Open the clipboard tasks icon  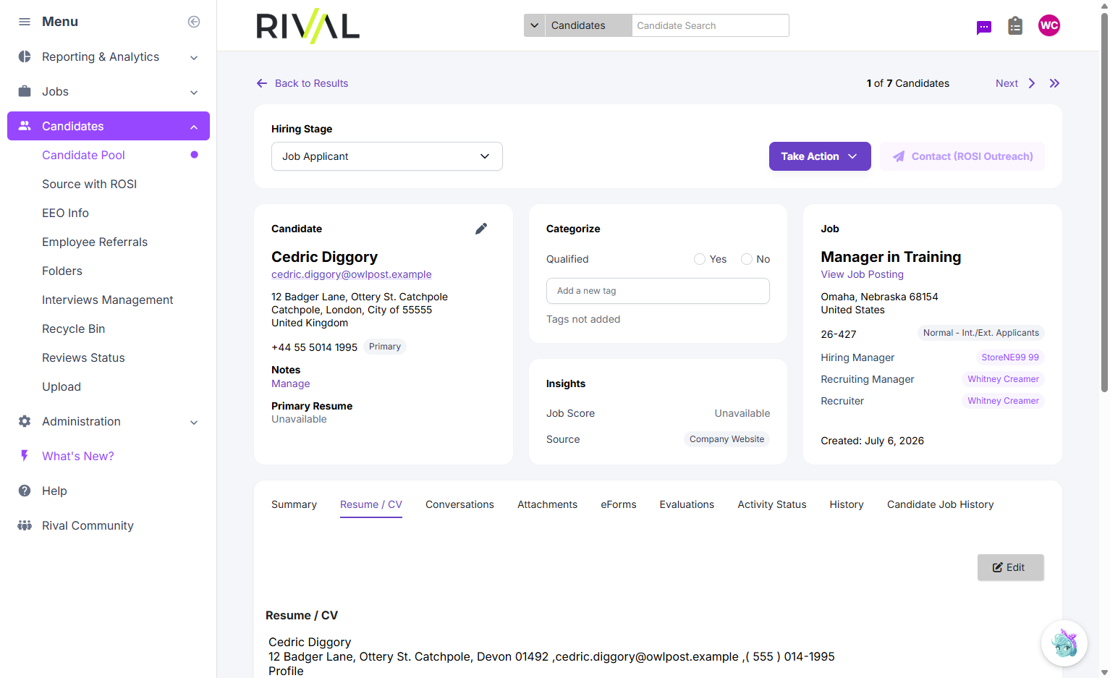click(x=1015, y=26)
